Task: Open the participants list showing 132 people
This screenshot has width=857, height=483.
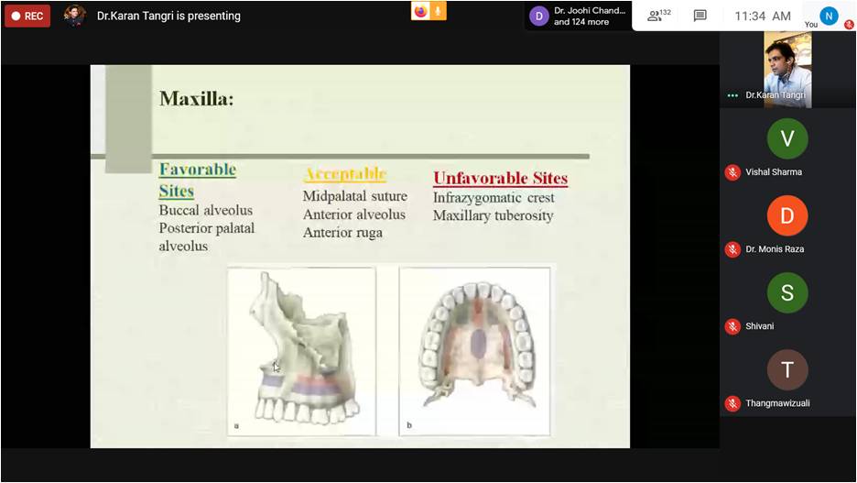Action: coord(658,16)
